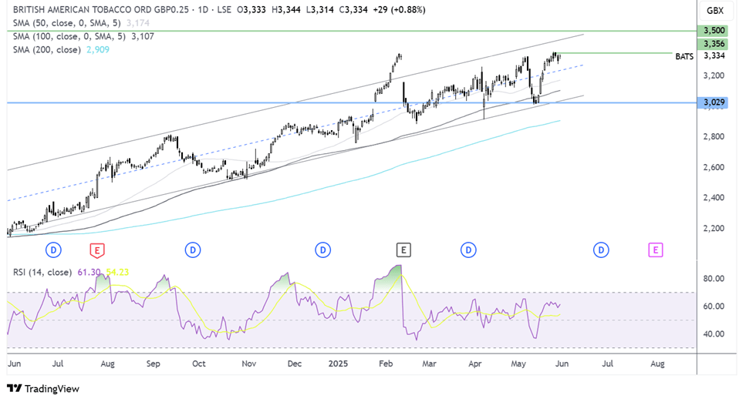Click the 80.00 RSI axis label
The width and height of the screenshot is (756, 402).
coord(714,279)
